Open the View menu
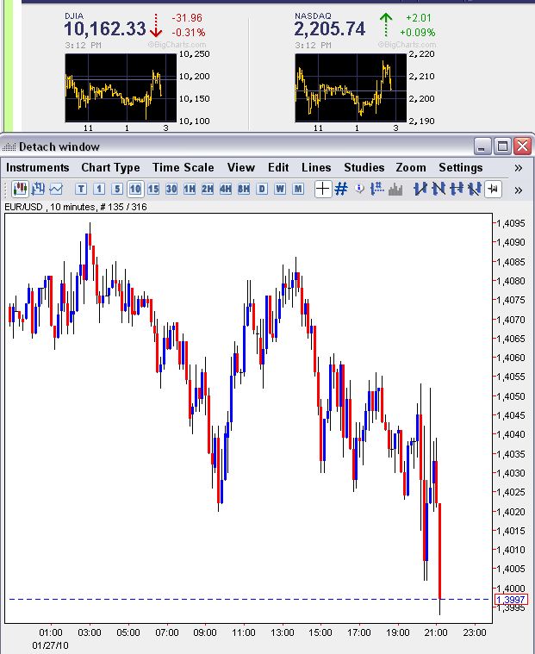 coord(241,168)
